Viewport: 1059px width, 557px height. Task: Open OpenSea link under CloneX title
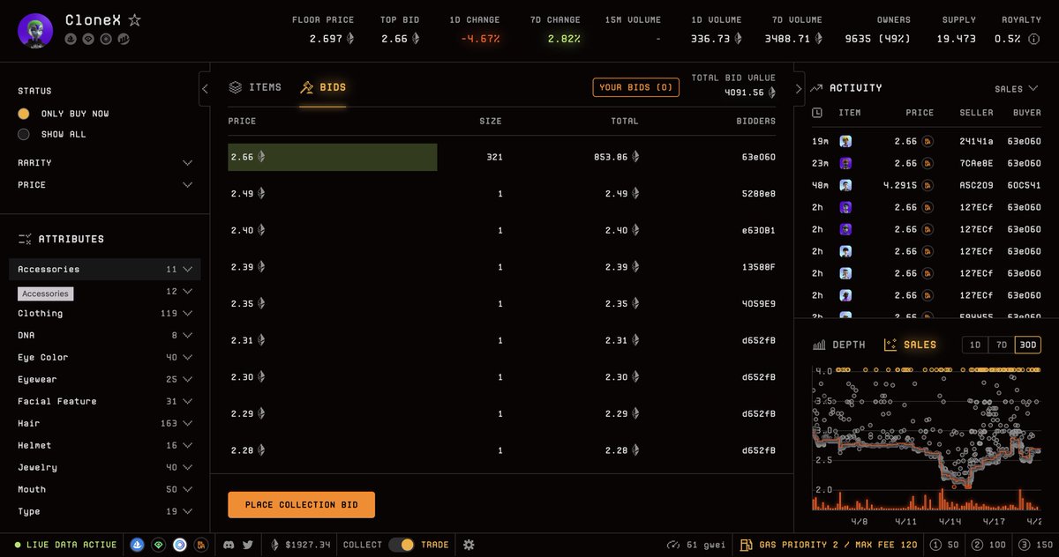point(71,39)
